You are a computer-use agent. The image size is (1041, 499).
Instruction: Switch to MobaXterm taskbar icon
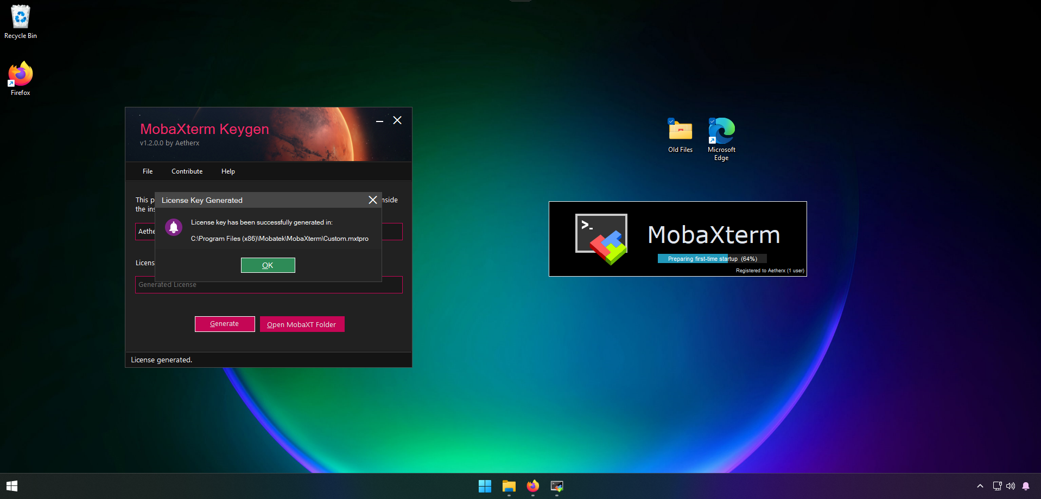coord(557,486)
